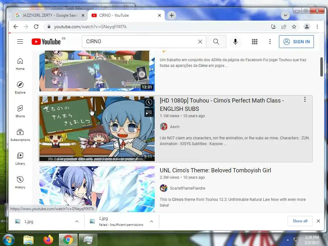The height and width of the screenshot is (246, 328).
Task: Click the address bar URL
Action: [x=90, y=27]
